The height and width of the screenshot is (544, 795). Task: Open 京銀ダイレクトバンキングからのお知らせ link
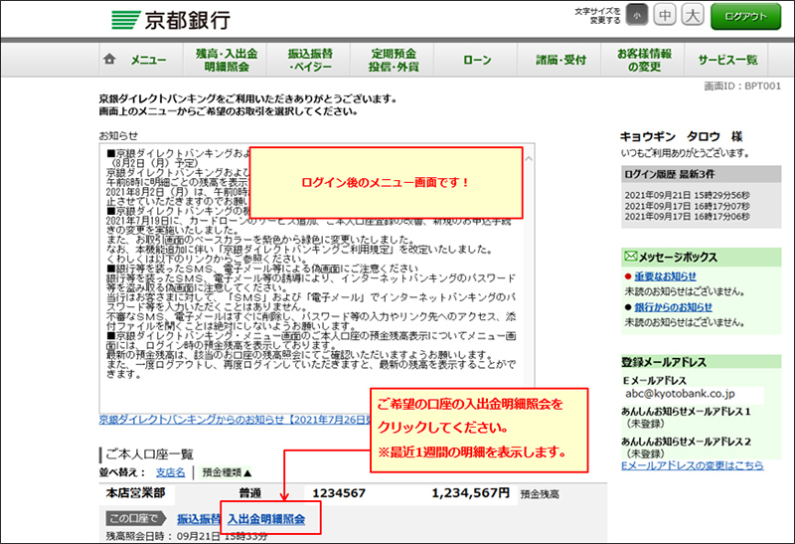235,420
